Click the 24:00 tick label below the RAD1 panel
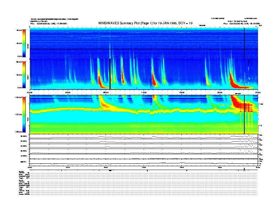278x215 pixels. click(258, 92)
